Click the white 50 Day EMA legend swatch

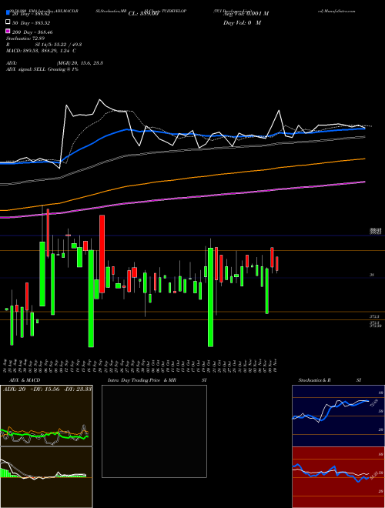tap(8, 22)
